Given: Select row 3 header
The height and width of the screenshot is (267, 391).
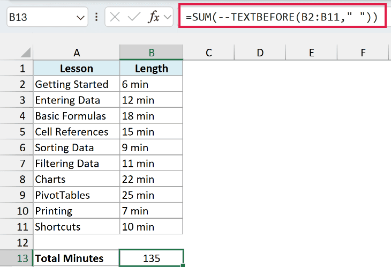Looking at the screenshot, I should point(17,100).
